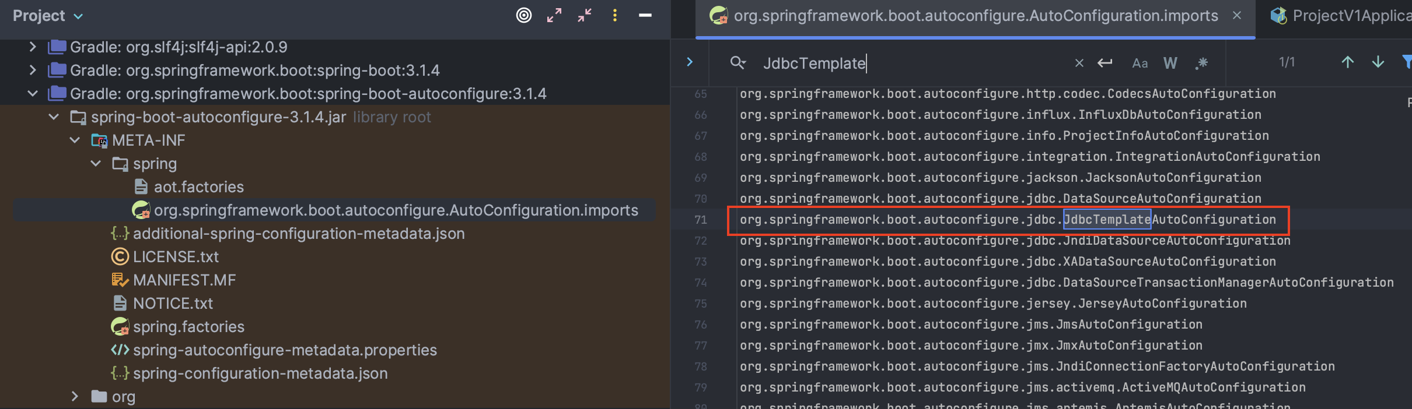
Task: Expand the replace field chevron in search bar
Action: (690, 62)
